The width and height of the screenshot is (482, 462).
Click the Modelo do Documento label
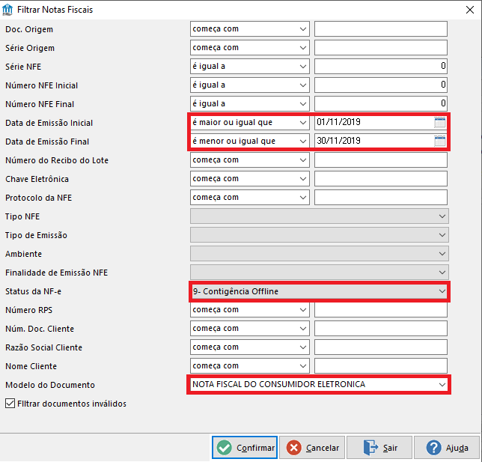coord(50,385)
